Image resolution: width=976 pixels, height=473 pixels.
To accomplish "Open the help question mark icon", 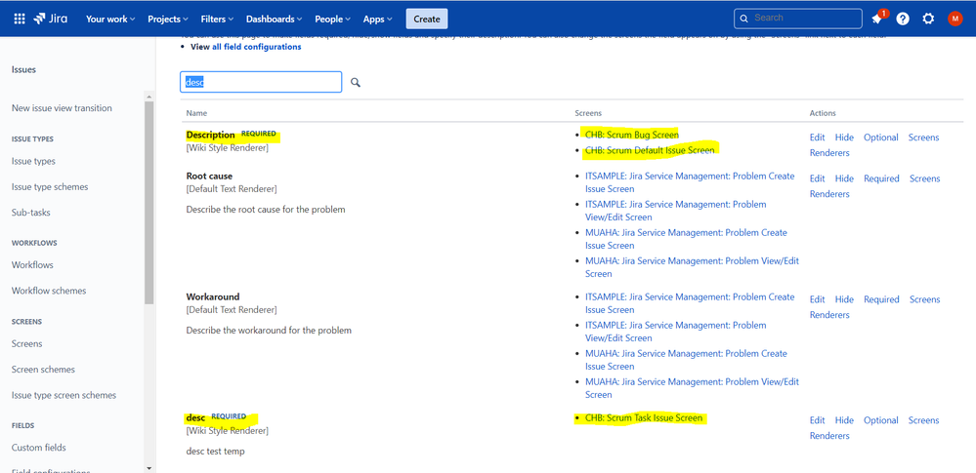I will pos(903,19).
